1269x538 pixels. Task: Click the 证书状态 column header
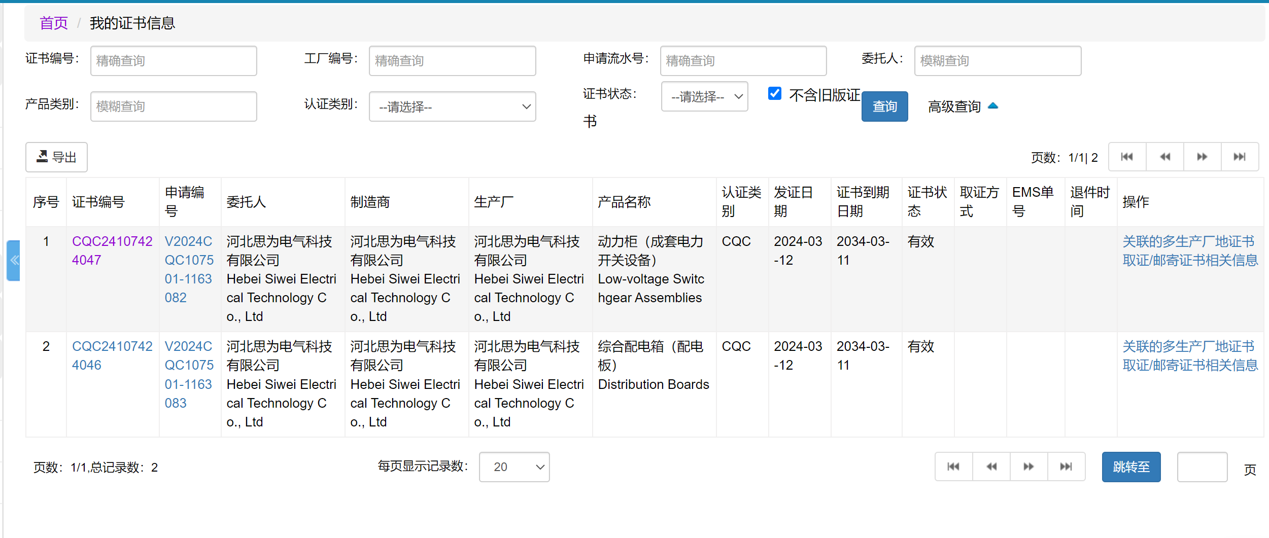(927, 201)
